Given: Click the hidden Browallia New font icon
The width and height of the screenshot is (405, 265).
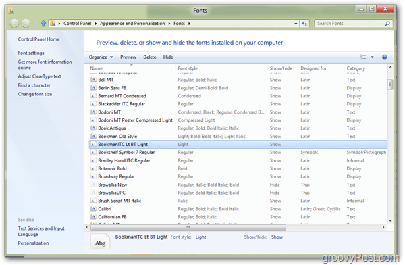Looking at the screenshot, I should [x=94, y=185].
